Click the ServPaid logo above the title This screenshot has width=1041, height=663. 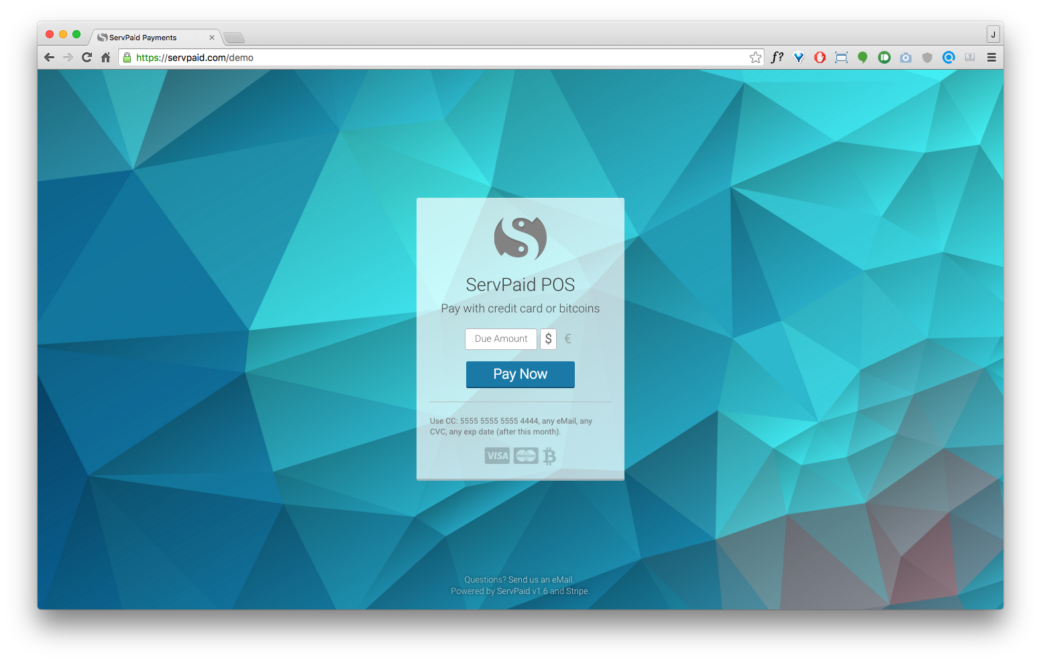(x=520, y=237)
